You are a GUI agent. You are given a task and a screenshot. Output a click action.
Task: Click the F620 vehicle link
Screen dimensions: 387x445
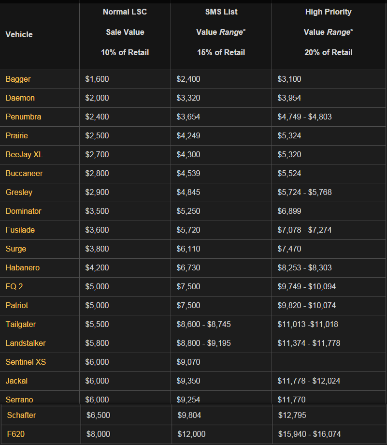(16, 434)
